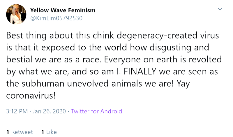Open the Yellow Wave Feminism profile name
The width and height of the screenshot is (233, 137).
tap(63, 10)
